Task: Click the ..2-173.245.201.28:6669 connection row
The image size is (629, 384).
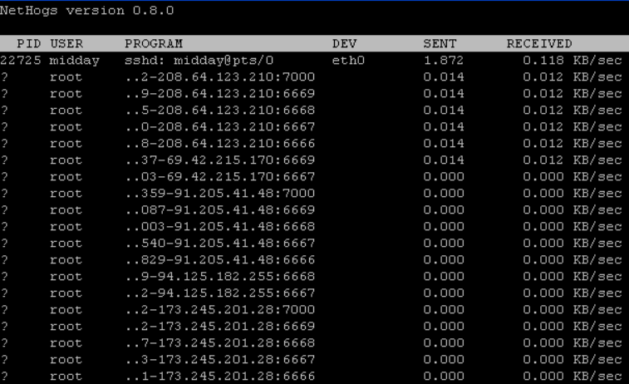Action: click(312, 326)
